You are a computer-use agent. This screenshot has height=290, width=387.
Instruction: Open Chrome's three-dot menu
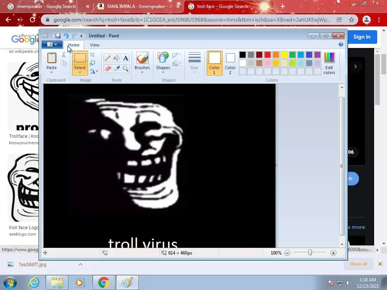tap(379, 20)
